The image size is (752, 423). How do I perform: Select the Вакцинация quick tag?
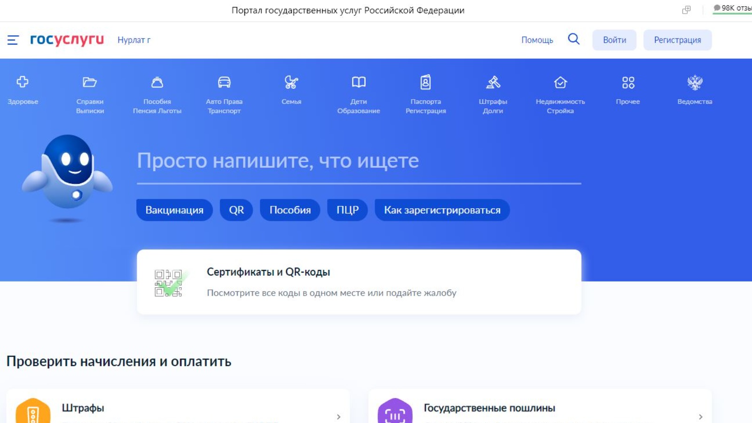[x=174, y=210]
